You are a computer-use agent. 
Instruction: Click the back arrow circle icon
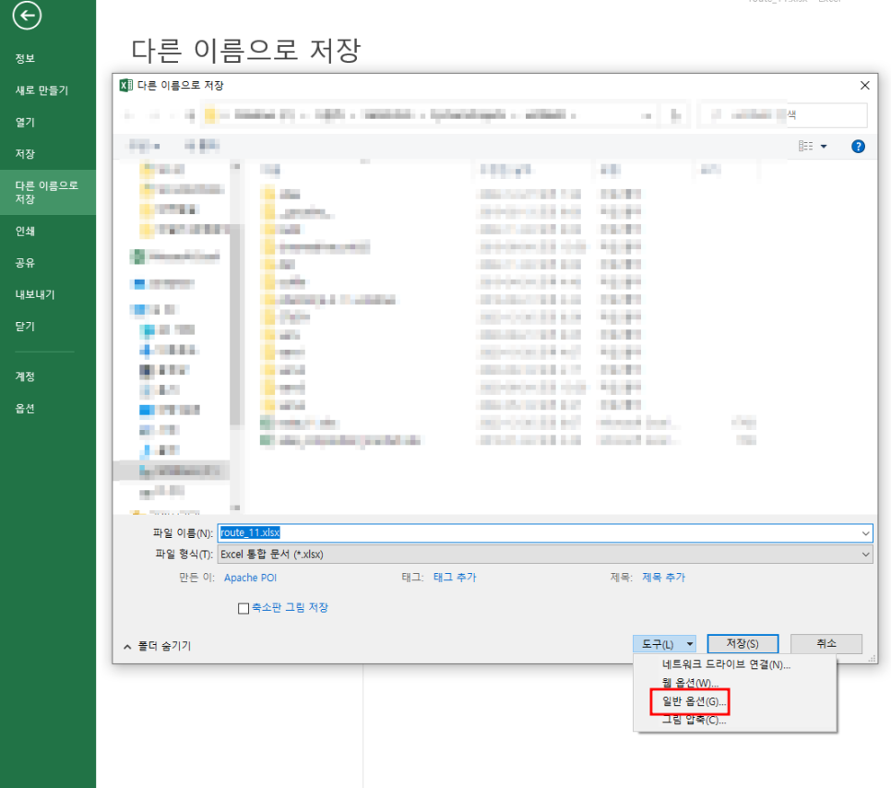pyautogui.click(x=27, y=16)
